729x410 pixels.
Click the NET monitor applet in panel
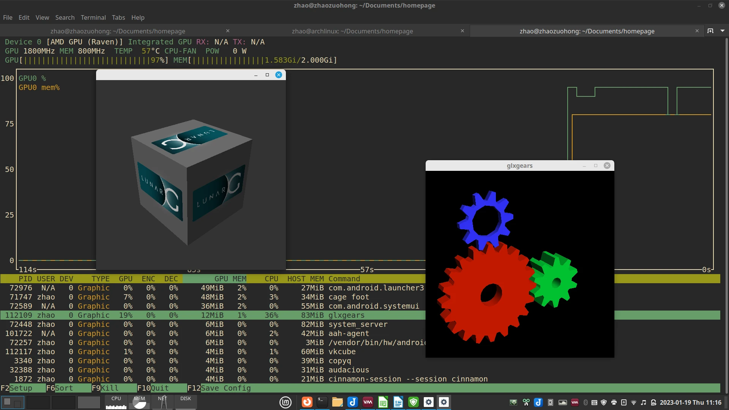tap(163, 402)
